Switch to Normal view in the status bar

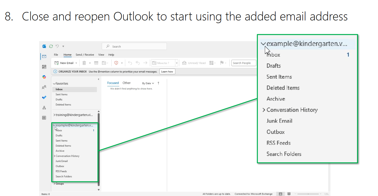click(x=281, y=194)
